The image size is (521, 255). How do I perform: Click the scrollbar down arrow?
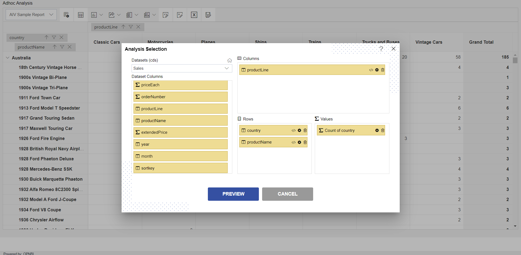515,226
